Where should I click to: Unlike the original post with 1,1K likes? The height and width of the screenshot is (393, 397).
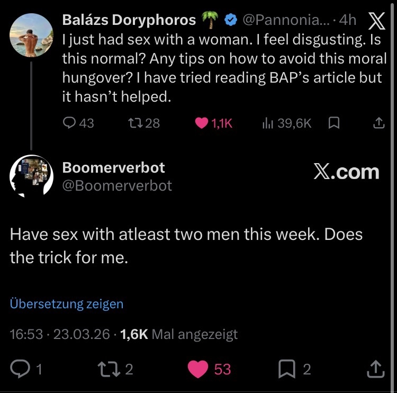[x=202, y=123]
